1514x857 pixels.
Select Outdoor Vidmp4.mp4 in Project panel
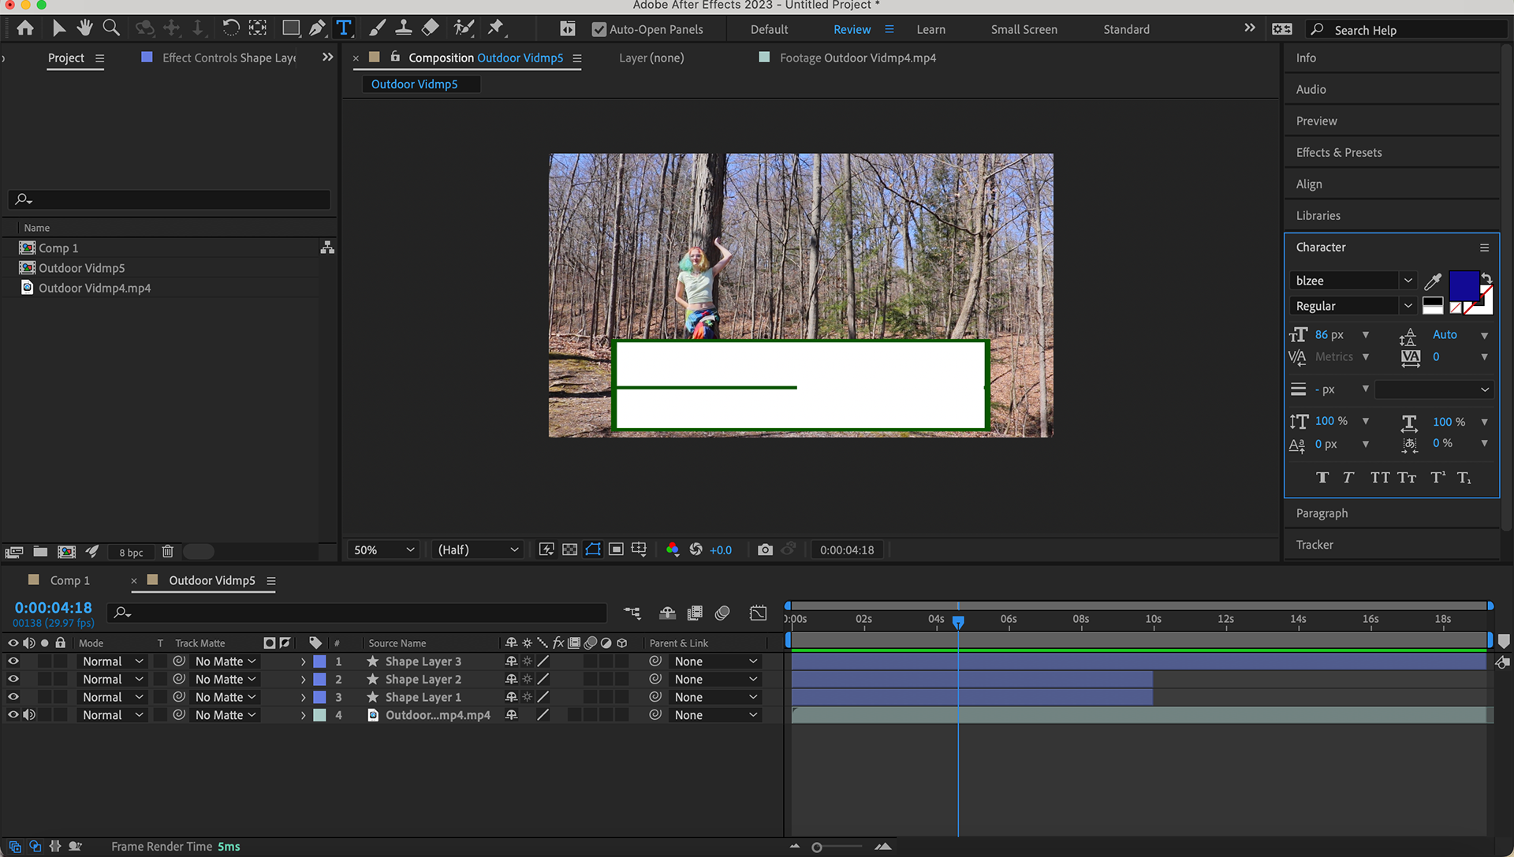[x=95, y=288]
